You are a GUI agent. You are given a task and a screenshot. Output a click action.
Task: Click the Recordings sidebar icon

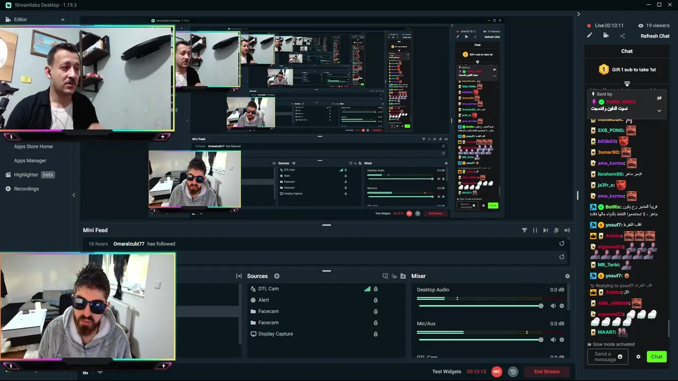pos(8,189)
